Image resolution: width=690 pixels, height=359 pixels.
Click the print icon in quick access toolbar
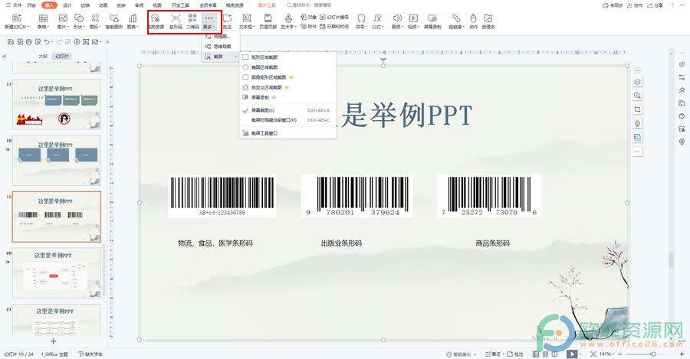point(28,42)
